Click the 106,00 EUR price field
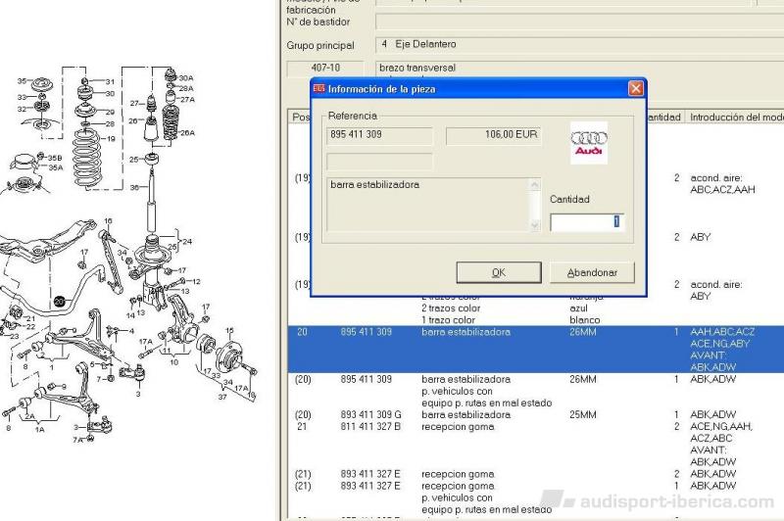The height and width of the screenshot is (521, 784). [x=493, y=135]
